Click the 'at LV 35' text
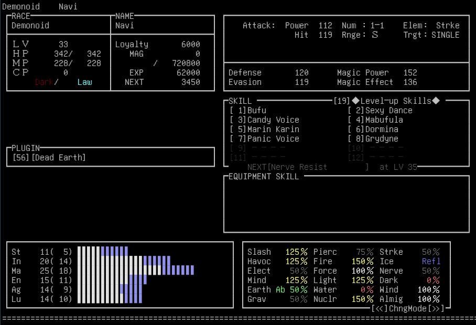This screenshot has width=476, height=325. point(398,167)
